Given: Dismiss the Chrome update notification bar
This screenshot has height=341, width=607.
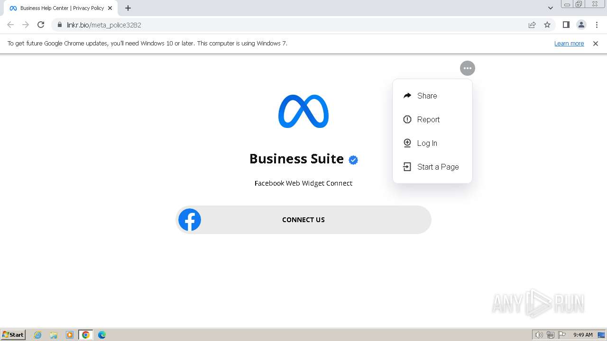Looking at the screenshot, I should point(596,44).
